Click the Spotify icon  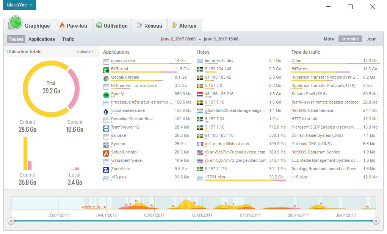click(x=106, y=95)
